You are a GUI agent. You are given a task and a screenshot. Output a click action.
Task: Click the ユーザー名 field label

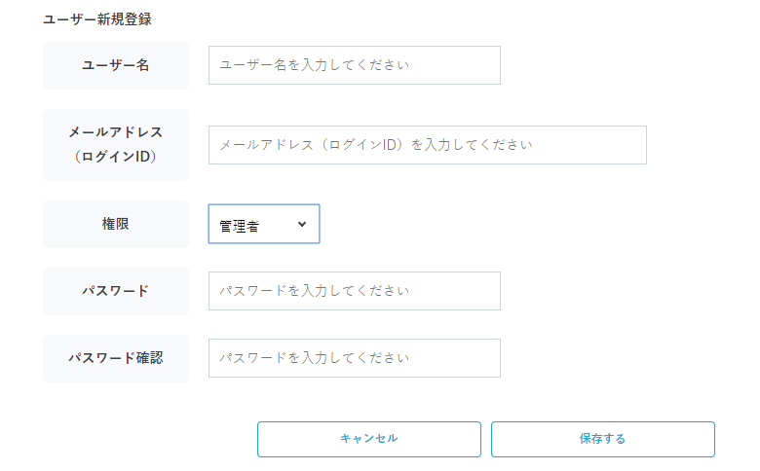pos(116,65)
